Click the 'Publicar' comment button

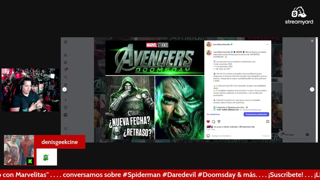265,136
